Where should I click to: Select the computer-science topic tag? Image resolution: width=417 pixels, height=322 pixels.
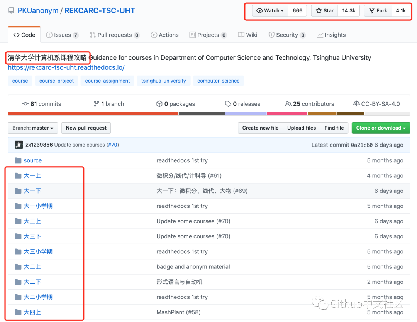218,81
